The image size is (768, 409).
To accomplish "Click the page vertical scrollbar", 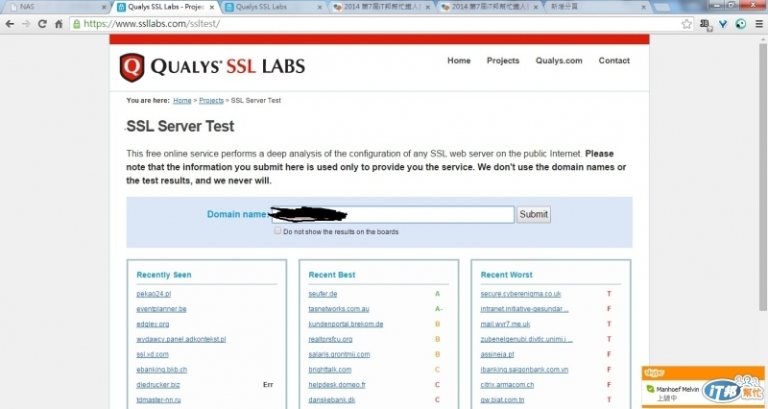I will (763, 177).
